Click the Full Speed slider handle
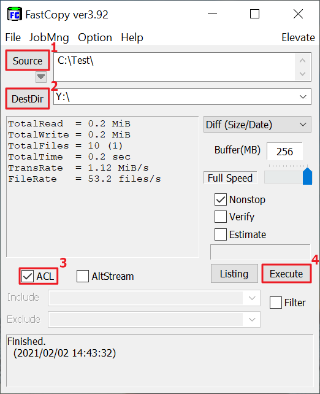 click(307, 176)
